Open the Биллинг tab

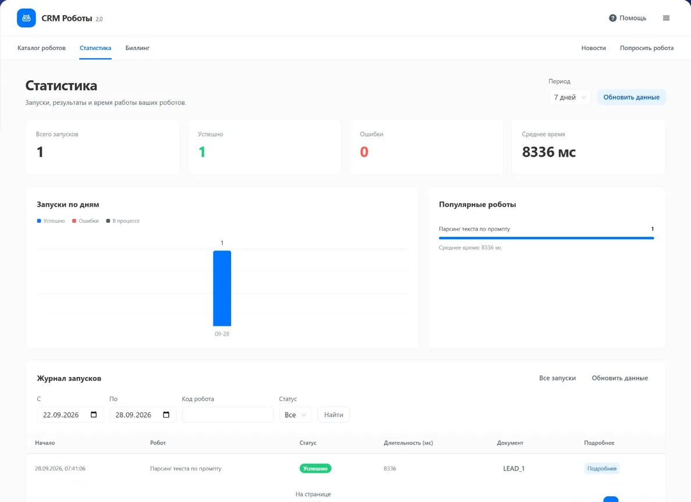[137, 48]
